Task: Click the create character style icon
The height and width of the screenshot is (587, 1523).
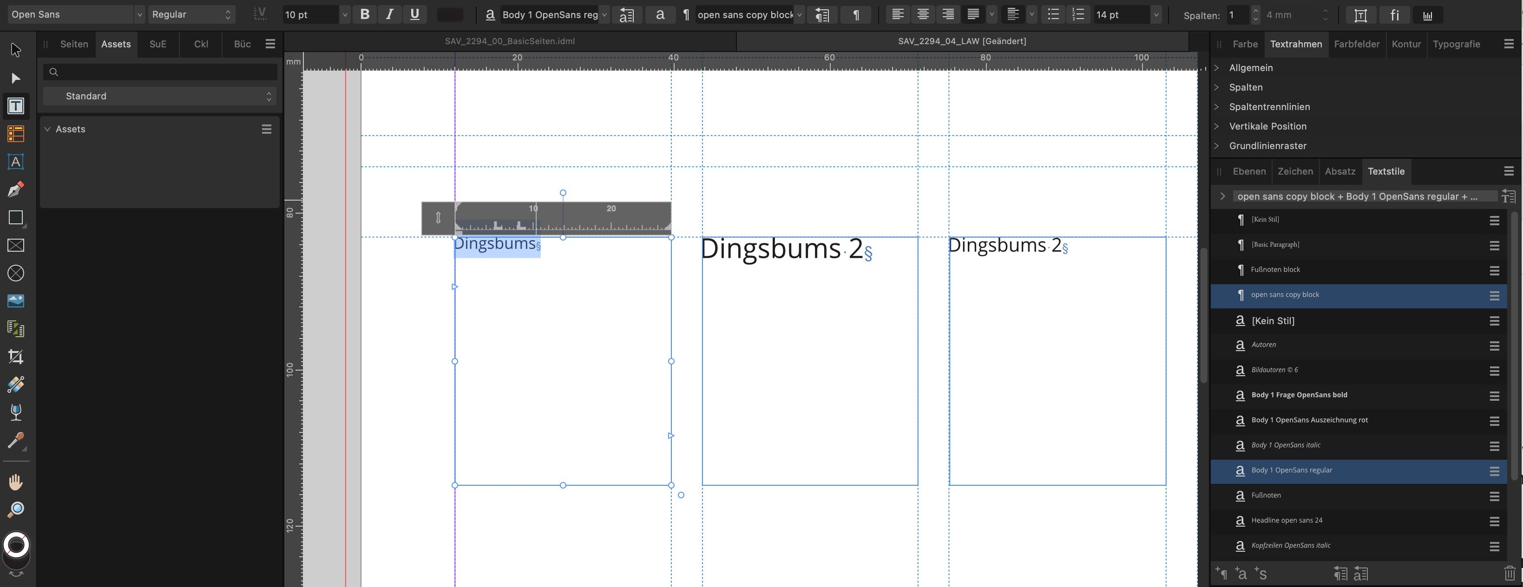Action: coord(1241,574)
